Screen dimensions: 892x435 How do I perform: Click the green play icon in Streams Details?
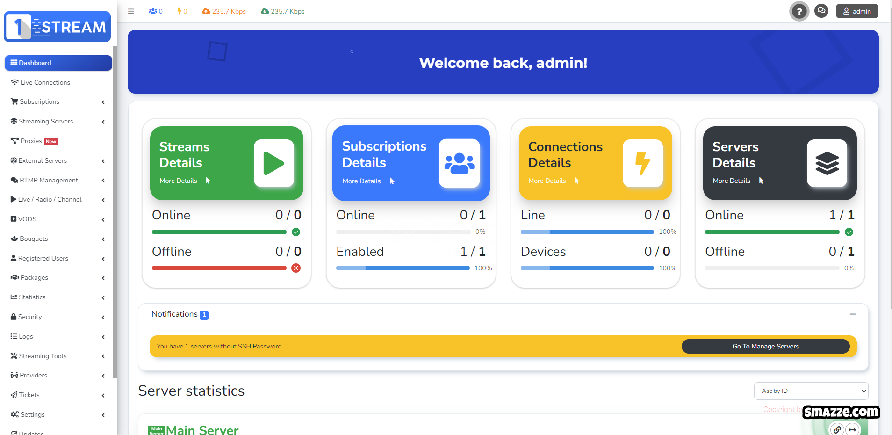[x=273, y=163]
